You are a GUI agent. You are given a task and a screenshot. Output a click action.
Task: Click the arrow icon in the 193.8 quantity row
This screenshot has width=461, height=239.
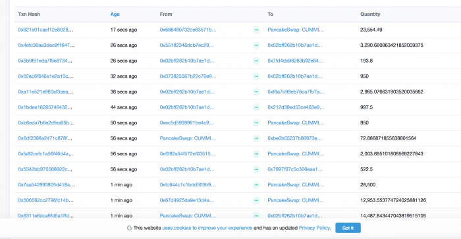coord(256,61)
